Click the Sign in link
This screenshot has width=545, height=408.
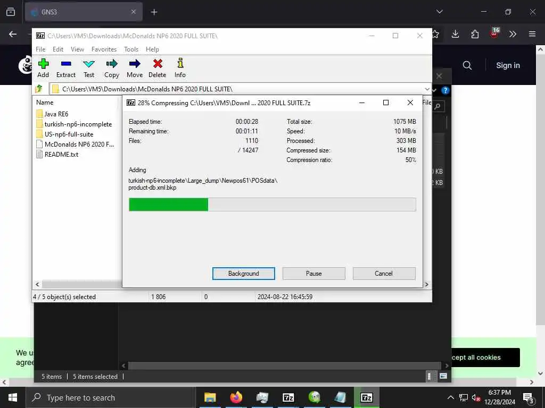(508, 65)
